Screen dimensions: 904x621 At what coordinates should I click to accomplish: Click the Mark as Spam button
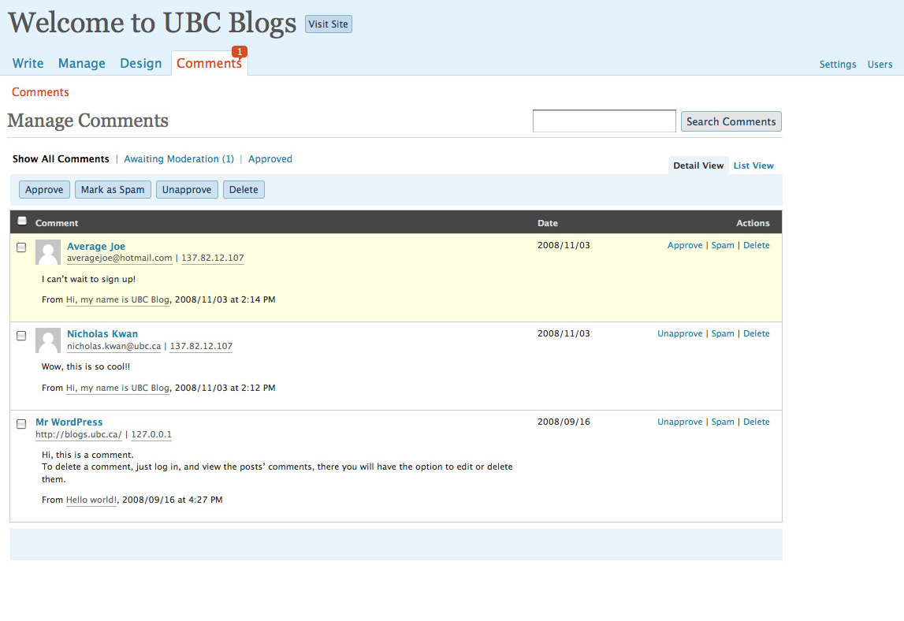pyautogui.click(x=113, y=190)
